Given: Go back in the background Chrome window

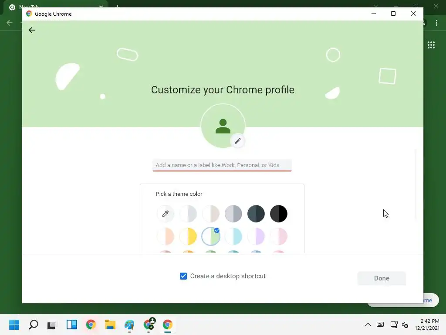Looking at the screenshot, I should 10,23.
